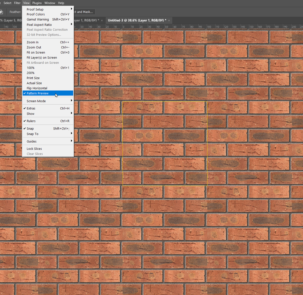Expand the Screen Mode submenu
This screenshot has width=303, height=295.
coord(48,101)
